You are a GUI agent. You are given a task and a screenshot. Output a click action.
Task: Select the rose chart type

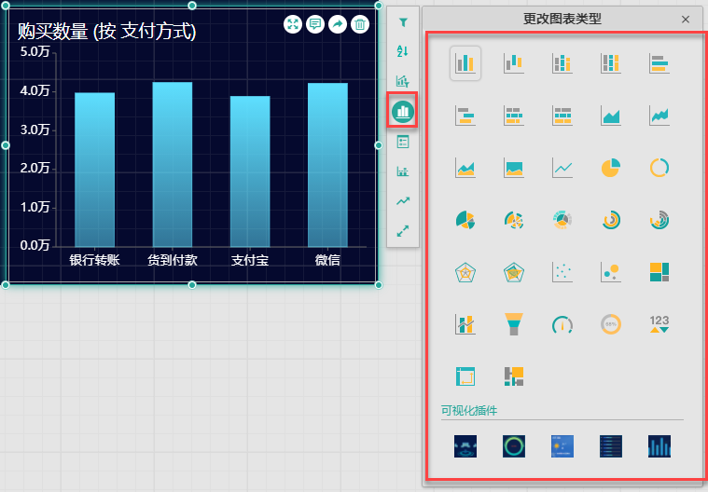pos(514,220)
